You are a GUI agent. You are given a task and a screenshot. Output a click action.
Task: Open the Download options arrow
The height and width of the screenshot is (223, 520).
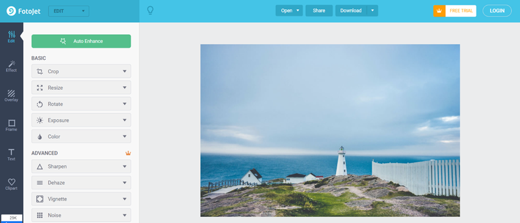tap(373, 10)
